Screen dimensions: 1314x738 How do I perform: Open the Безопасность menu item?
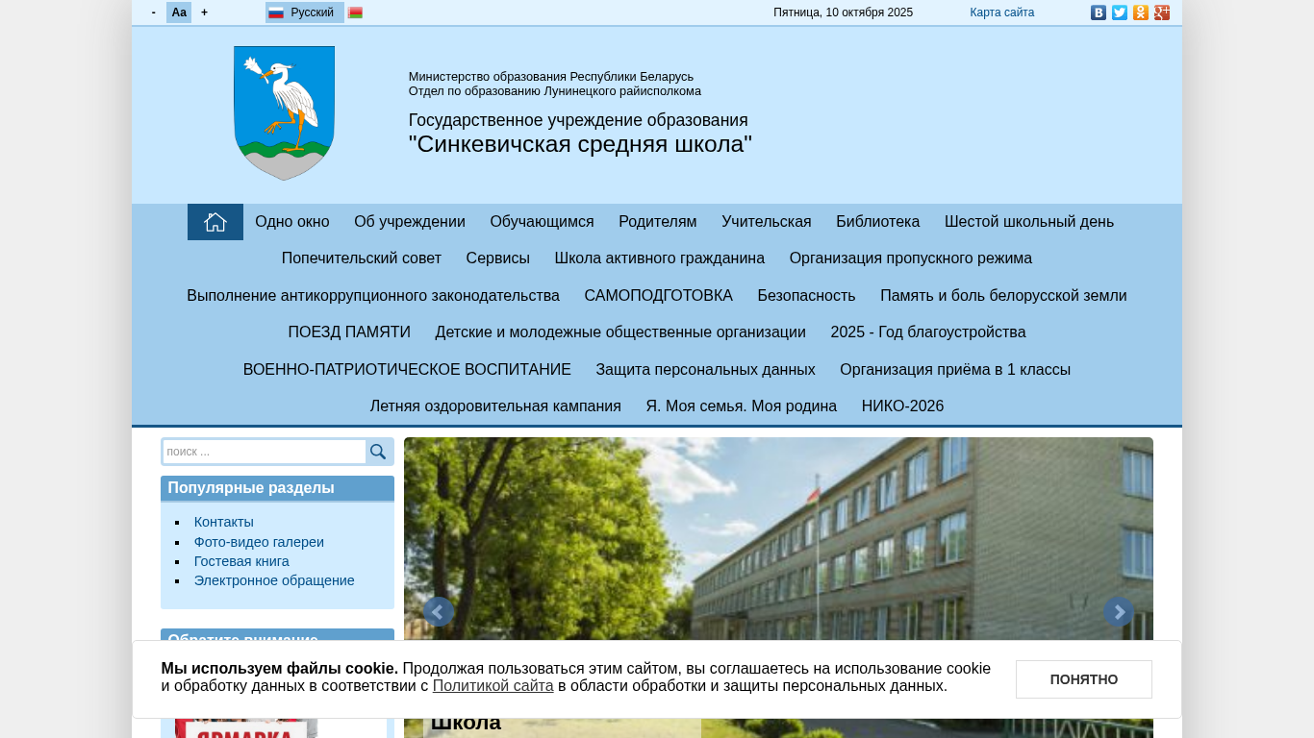point(806,296)
